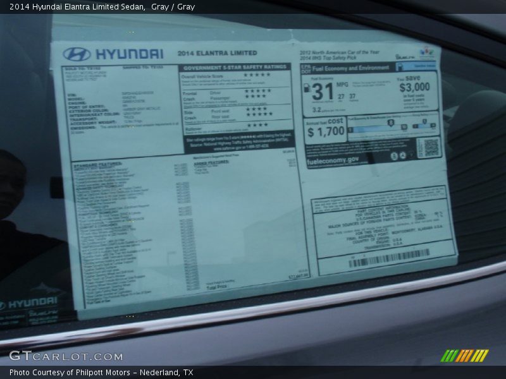Click the '2014 ELANTRA LIMITED' heading
Image resolution: width=506 pixels, height=379 pixels.
217,53
